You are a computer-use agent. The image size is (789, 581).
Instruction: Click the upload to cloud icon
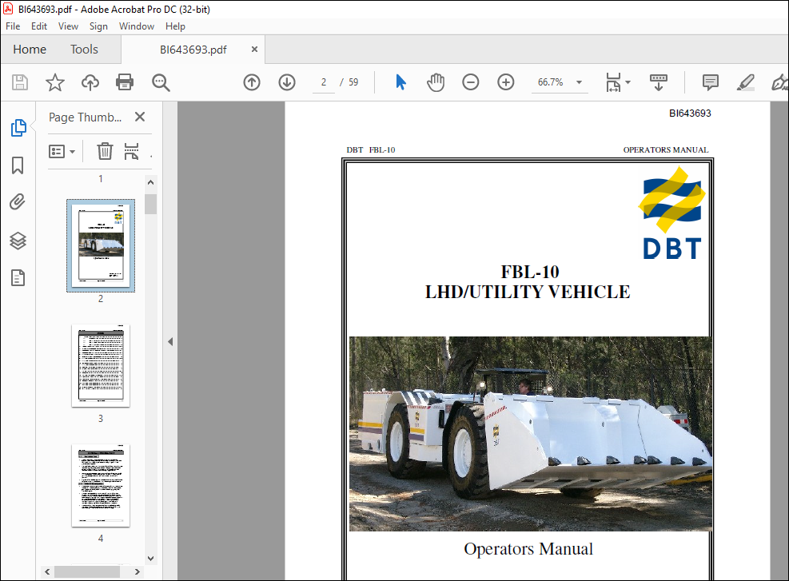[90, 82]
